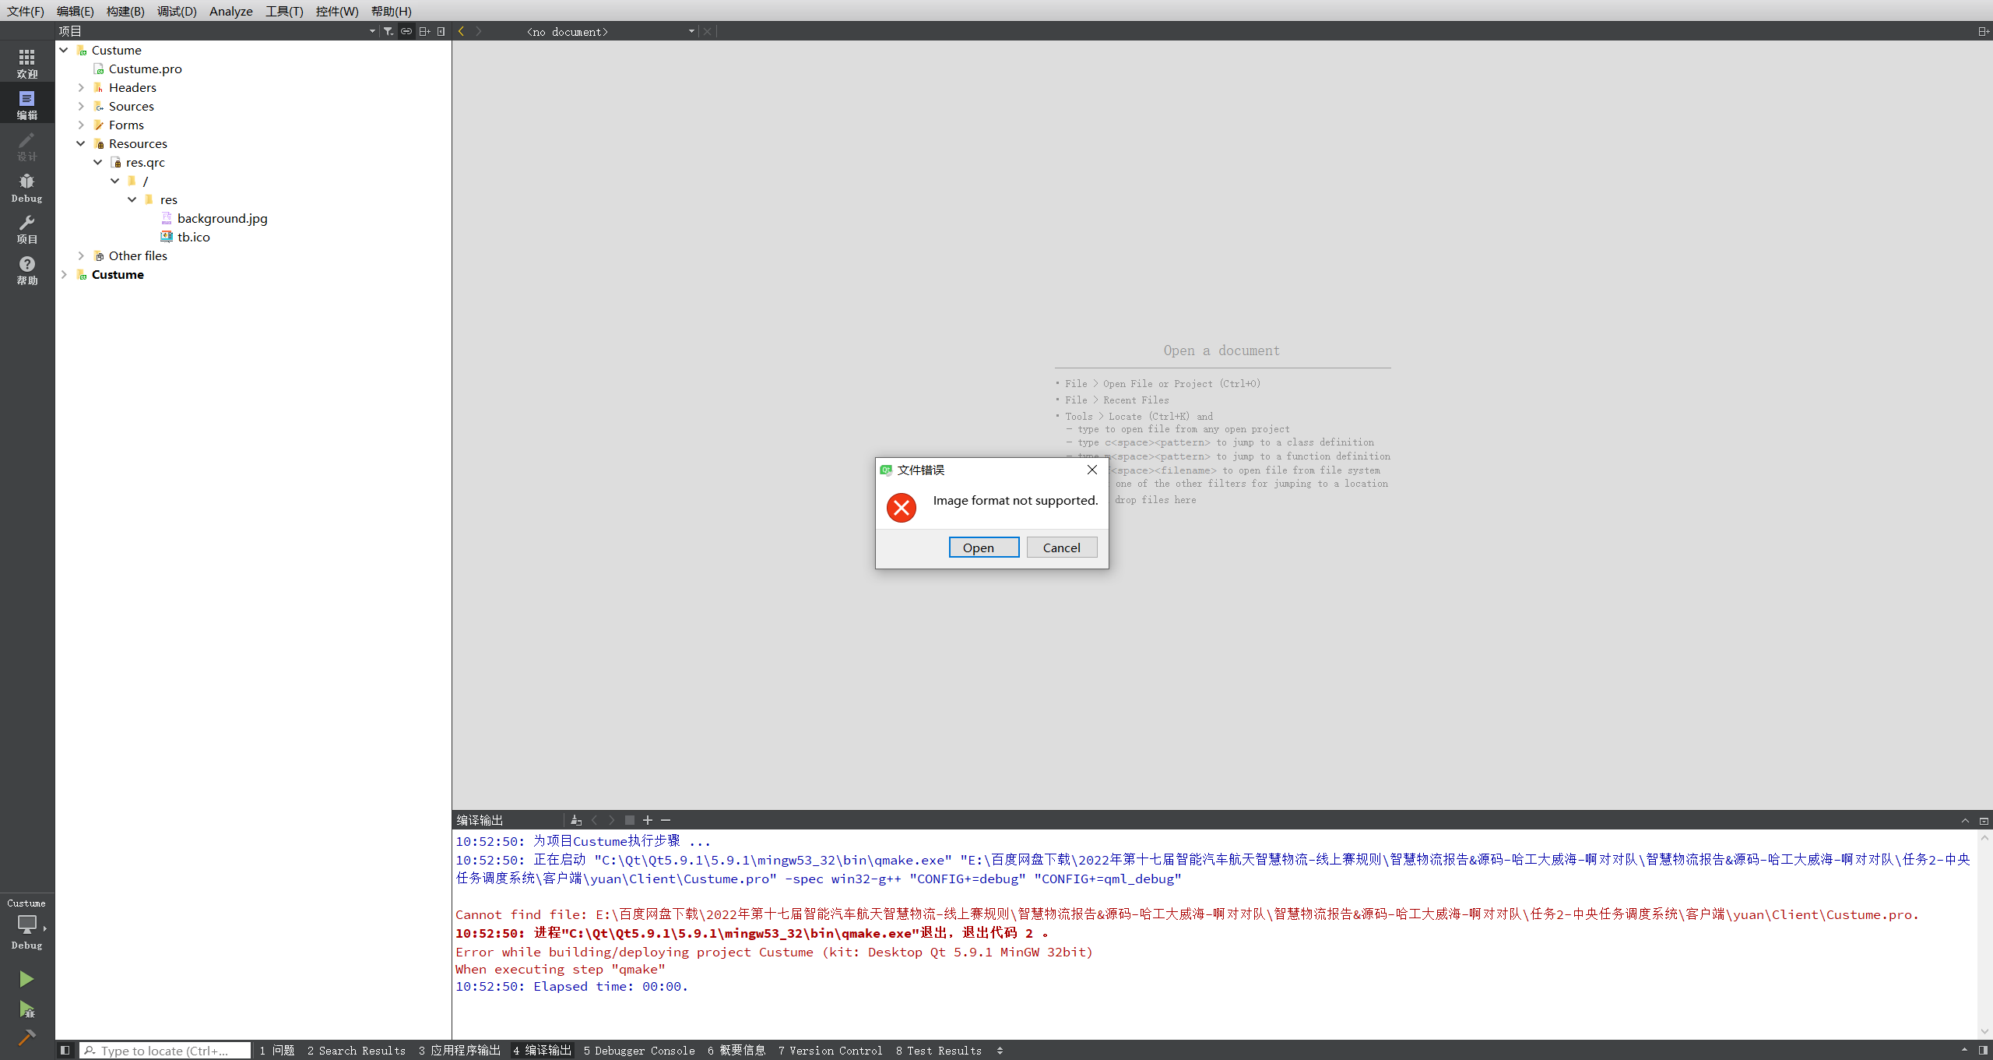The image size is (1993, 1060).
Task: Click Cancel in the error dialog
Action: point(1061,548)
